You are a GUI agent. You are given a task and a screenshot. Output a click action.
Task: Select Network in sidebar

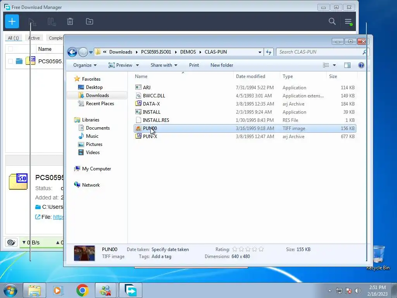tap(91, 185)
